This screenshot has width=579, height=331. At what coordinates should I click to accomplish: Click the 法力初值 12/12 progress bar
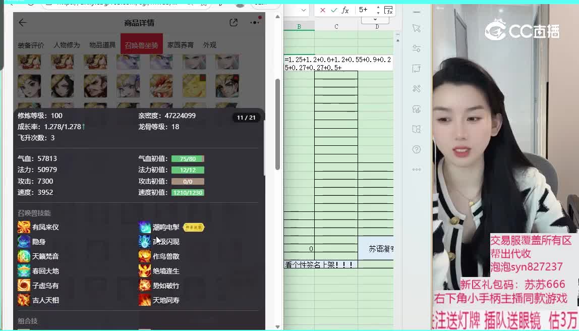pos(188,170)
